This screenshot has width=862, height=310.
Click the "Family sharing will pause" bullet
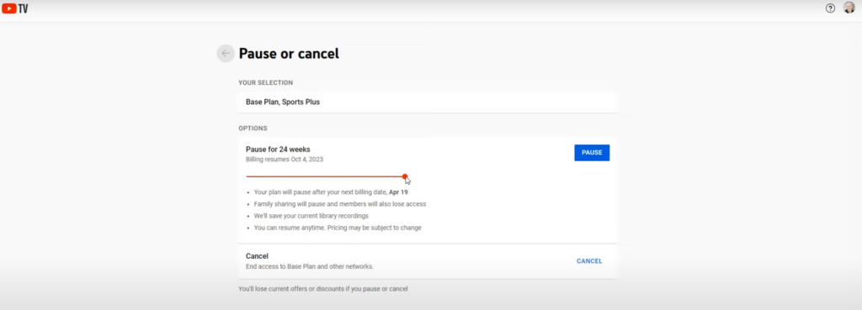pos(340,204)
